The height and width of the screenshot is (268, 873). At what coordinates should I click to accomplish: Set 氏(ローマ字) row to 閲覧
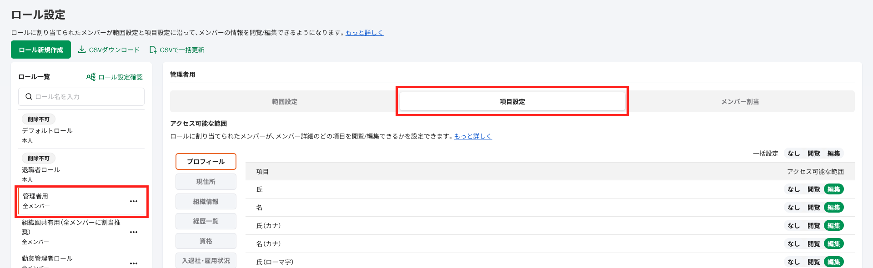(x=814, y=262)
